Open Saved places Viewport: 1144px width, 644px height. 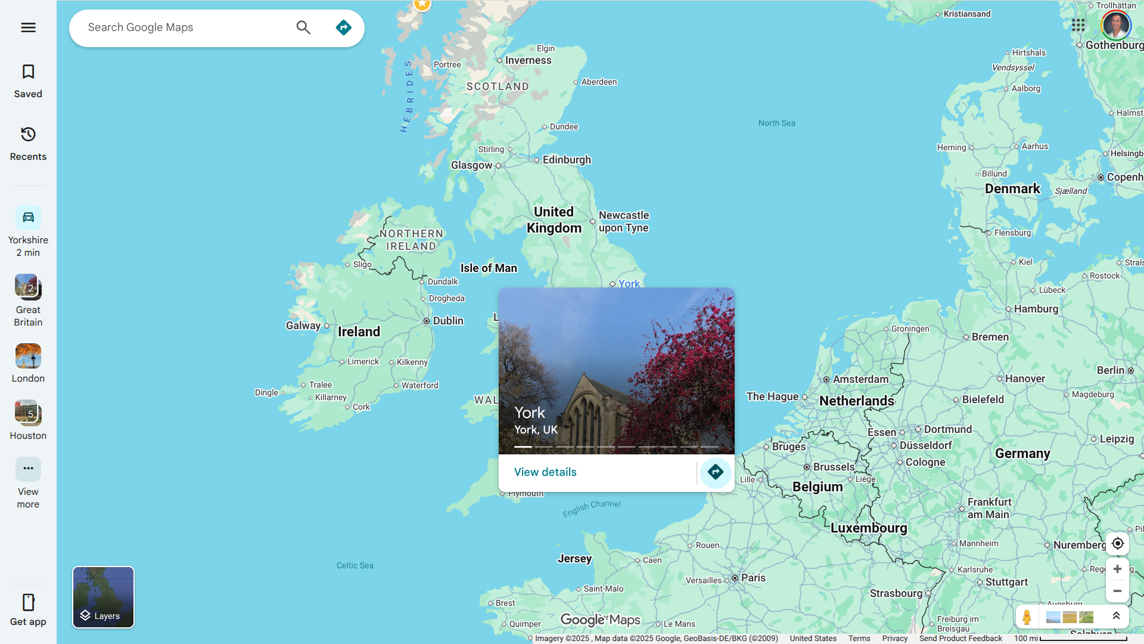[x=28, y=80]
